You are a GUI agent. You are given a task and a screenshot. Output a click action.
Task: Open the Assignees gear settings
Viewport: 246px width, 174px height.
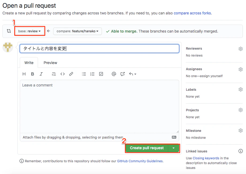pos(240,69)
